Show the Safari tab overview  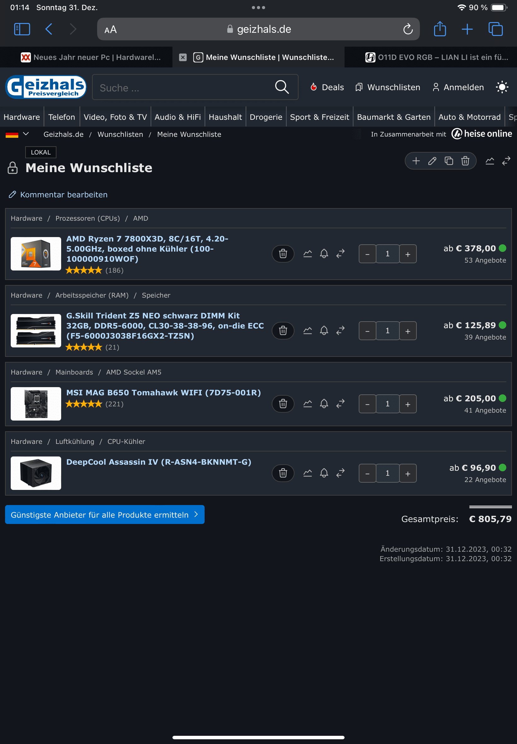tap(496, 29)
